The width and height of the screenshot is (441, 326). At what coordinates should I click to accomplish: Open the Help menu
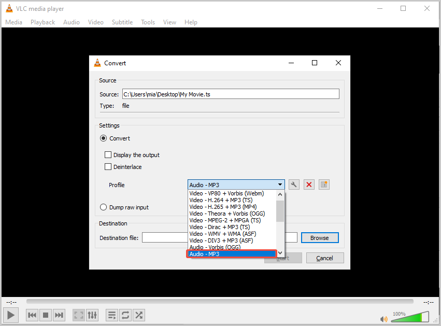(x=191, y=22)
